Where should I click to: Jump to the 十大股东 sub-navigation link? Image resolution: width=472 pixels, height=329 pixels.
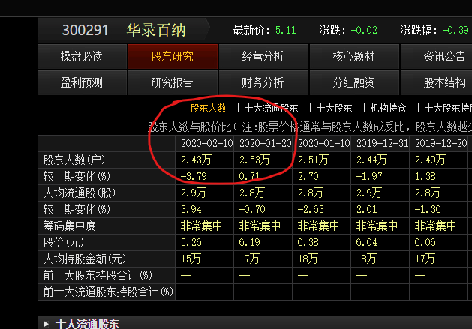pos(334,108)
